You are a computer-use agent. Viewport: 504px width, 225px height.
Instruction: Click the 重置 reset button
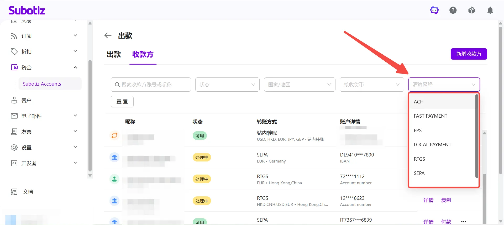tap(122, 102)
